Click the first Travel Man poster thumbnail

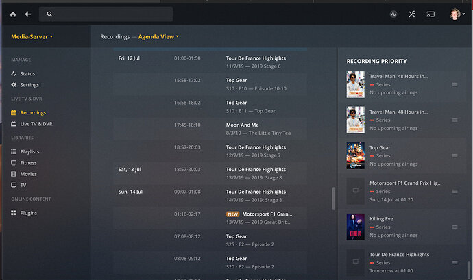point(355,84)
